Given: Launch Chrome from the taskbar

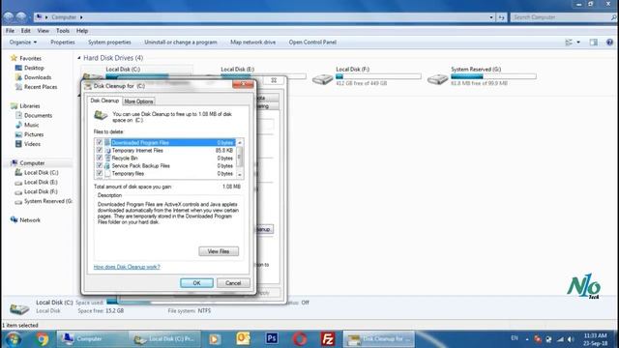Looking at the screenshot, I should pyautogui.click(x=42, y=339).
